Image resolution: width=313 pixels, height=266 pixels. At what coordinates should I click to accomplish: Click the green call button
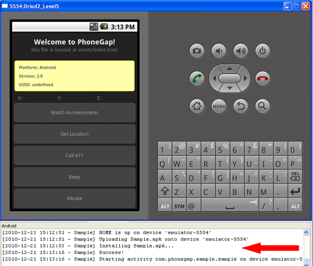[197, 79]
